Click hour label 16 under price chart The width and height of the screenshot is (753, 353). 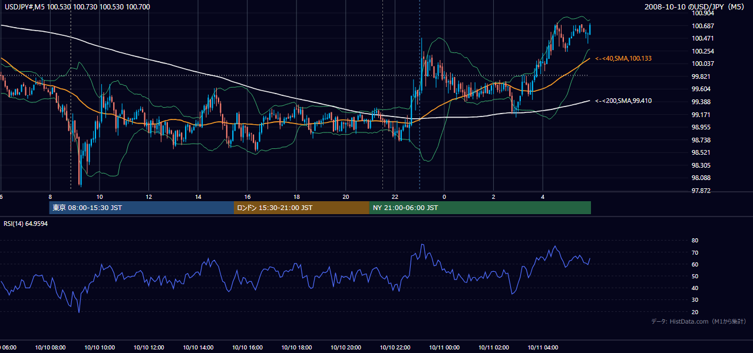247,197
